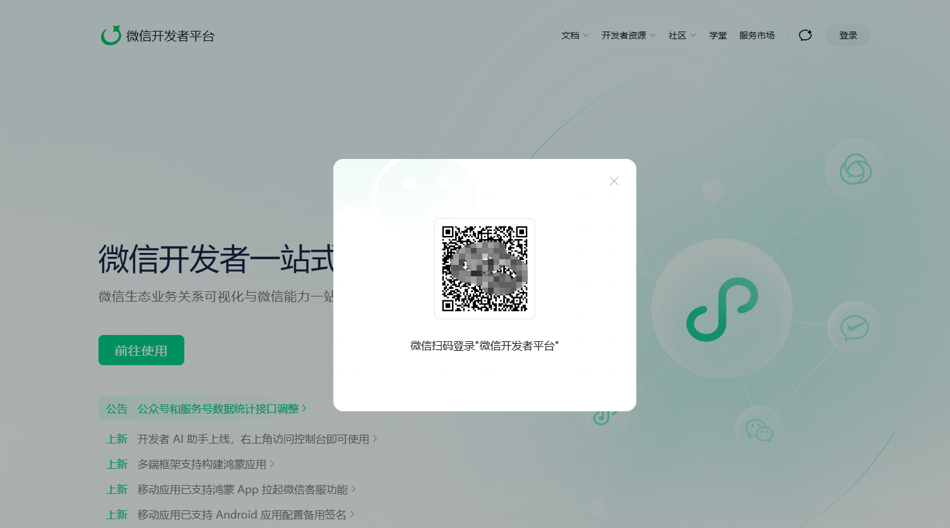Viewport: 950px width, 528px height.
Task: Click the chat bubble checkmark icon
Action: (x=854, y=327)
